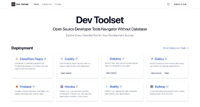Go to the Home nav item
The image size is (200, 107).
pyautogui.click(x=36, y=4)
